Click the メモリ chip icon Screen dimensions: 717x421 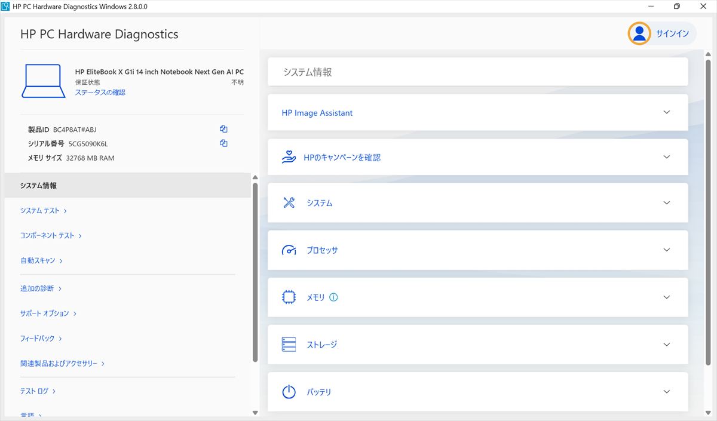pos(289,297)
